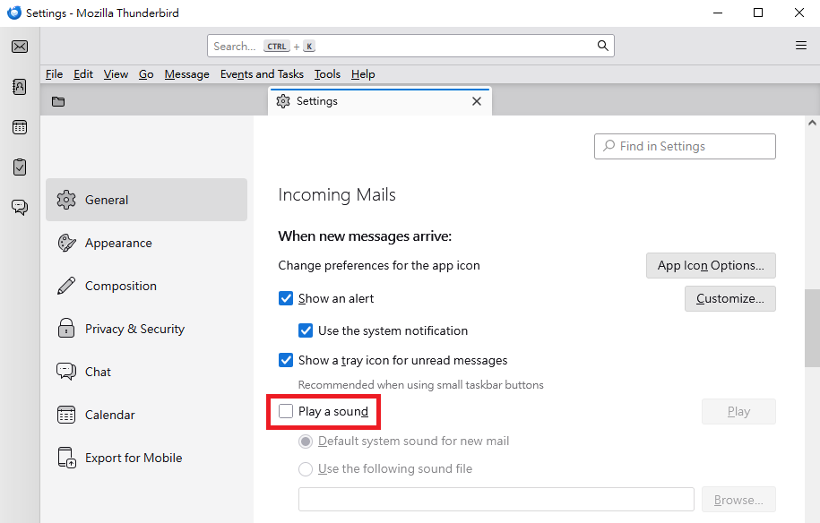Go to Appearance settings category
Screen dimensions: 820x523
coord(118,243)
